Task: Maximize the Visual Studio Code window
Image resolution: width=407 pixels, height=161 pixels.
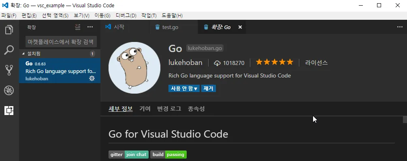Action: [x=379, y=5]
